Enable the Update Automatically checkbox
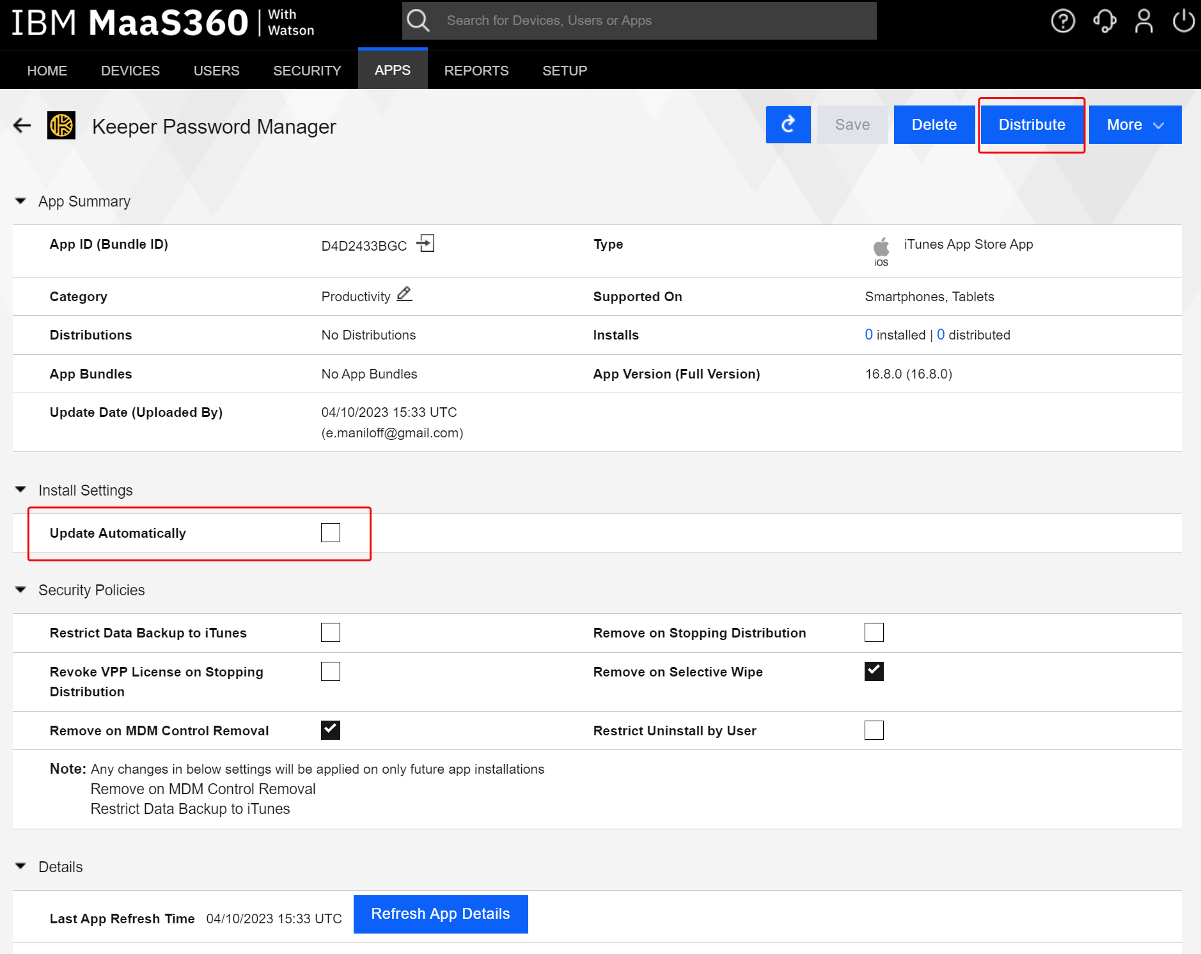This screenshot has width=1201, height=954. 331,533
